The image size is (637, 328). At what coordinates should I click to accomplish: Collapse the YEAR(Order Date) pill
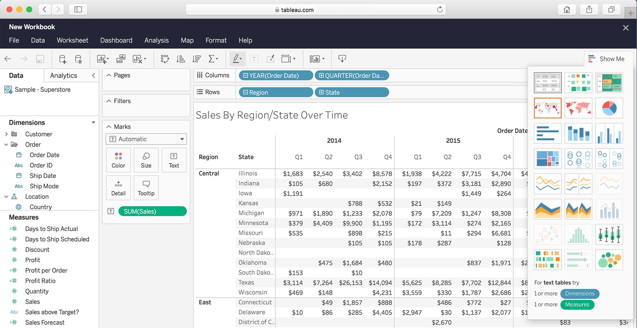point(246,76)
